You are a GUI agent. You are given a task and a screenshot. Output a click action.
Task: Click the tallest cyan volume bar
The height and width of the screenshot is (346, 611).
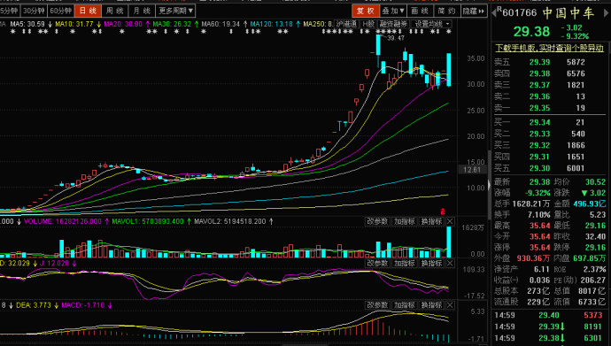point(448,242)
